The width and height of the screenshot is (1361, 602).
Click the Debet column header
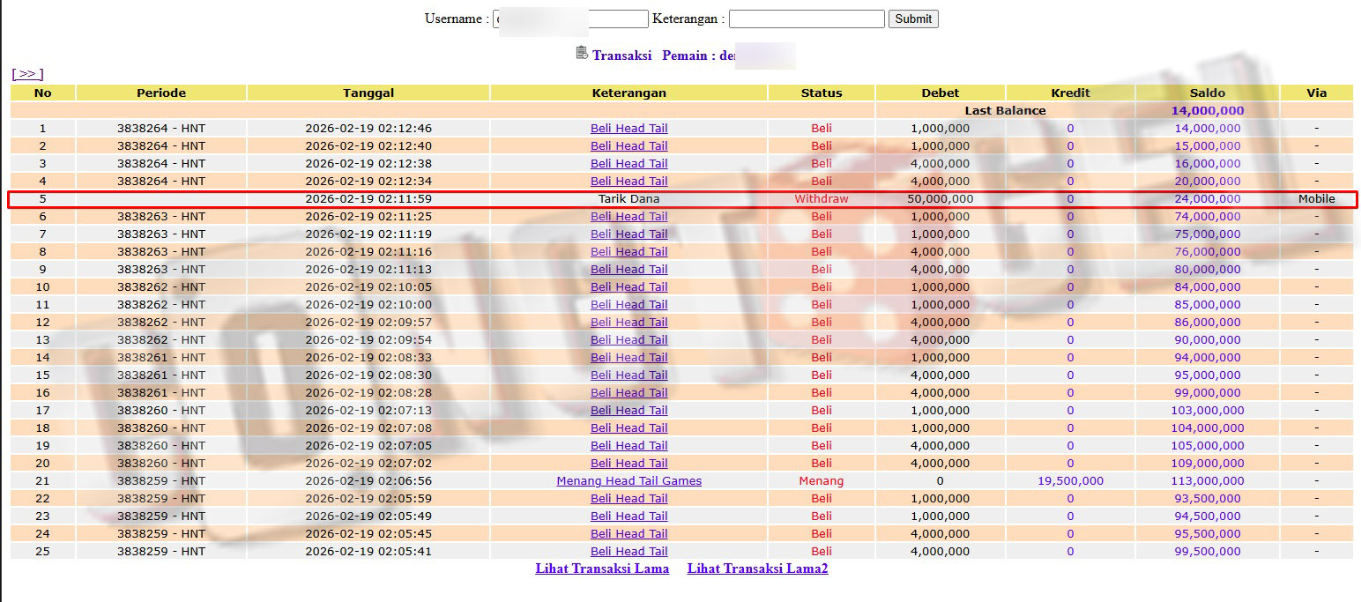pyautogui.click(x=941, y=93)
